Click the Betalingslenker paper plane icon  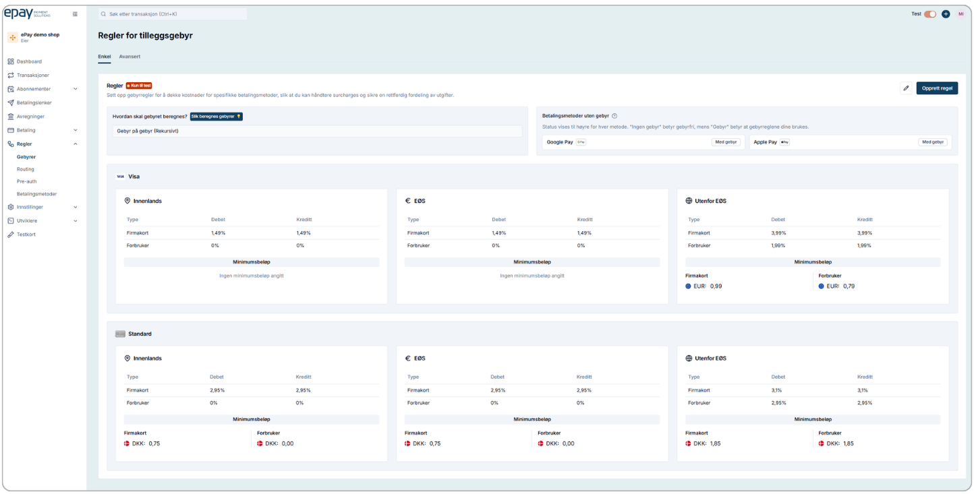pyautogui.click(x=11, y=102)
